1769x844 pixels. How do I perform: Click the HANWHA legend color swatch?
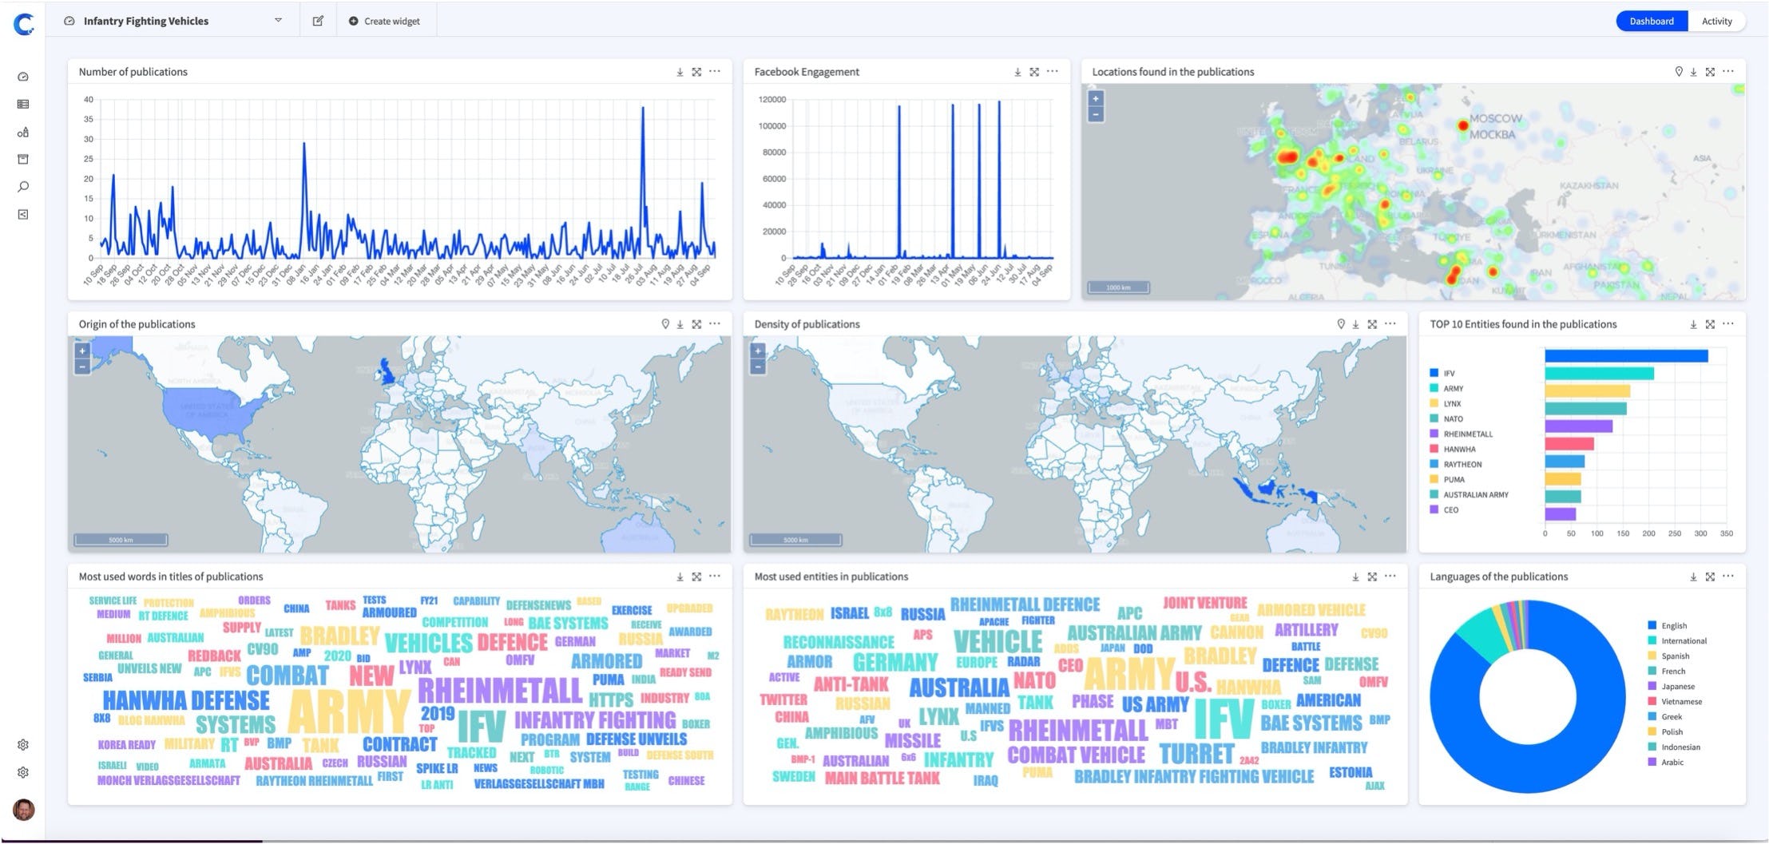click(x=1434, y=449)
